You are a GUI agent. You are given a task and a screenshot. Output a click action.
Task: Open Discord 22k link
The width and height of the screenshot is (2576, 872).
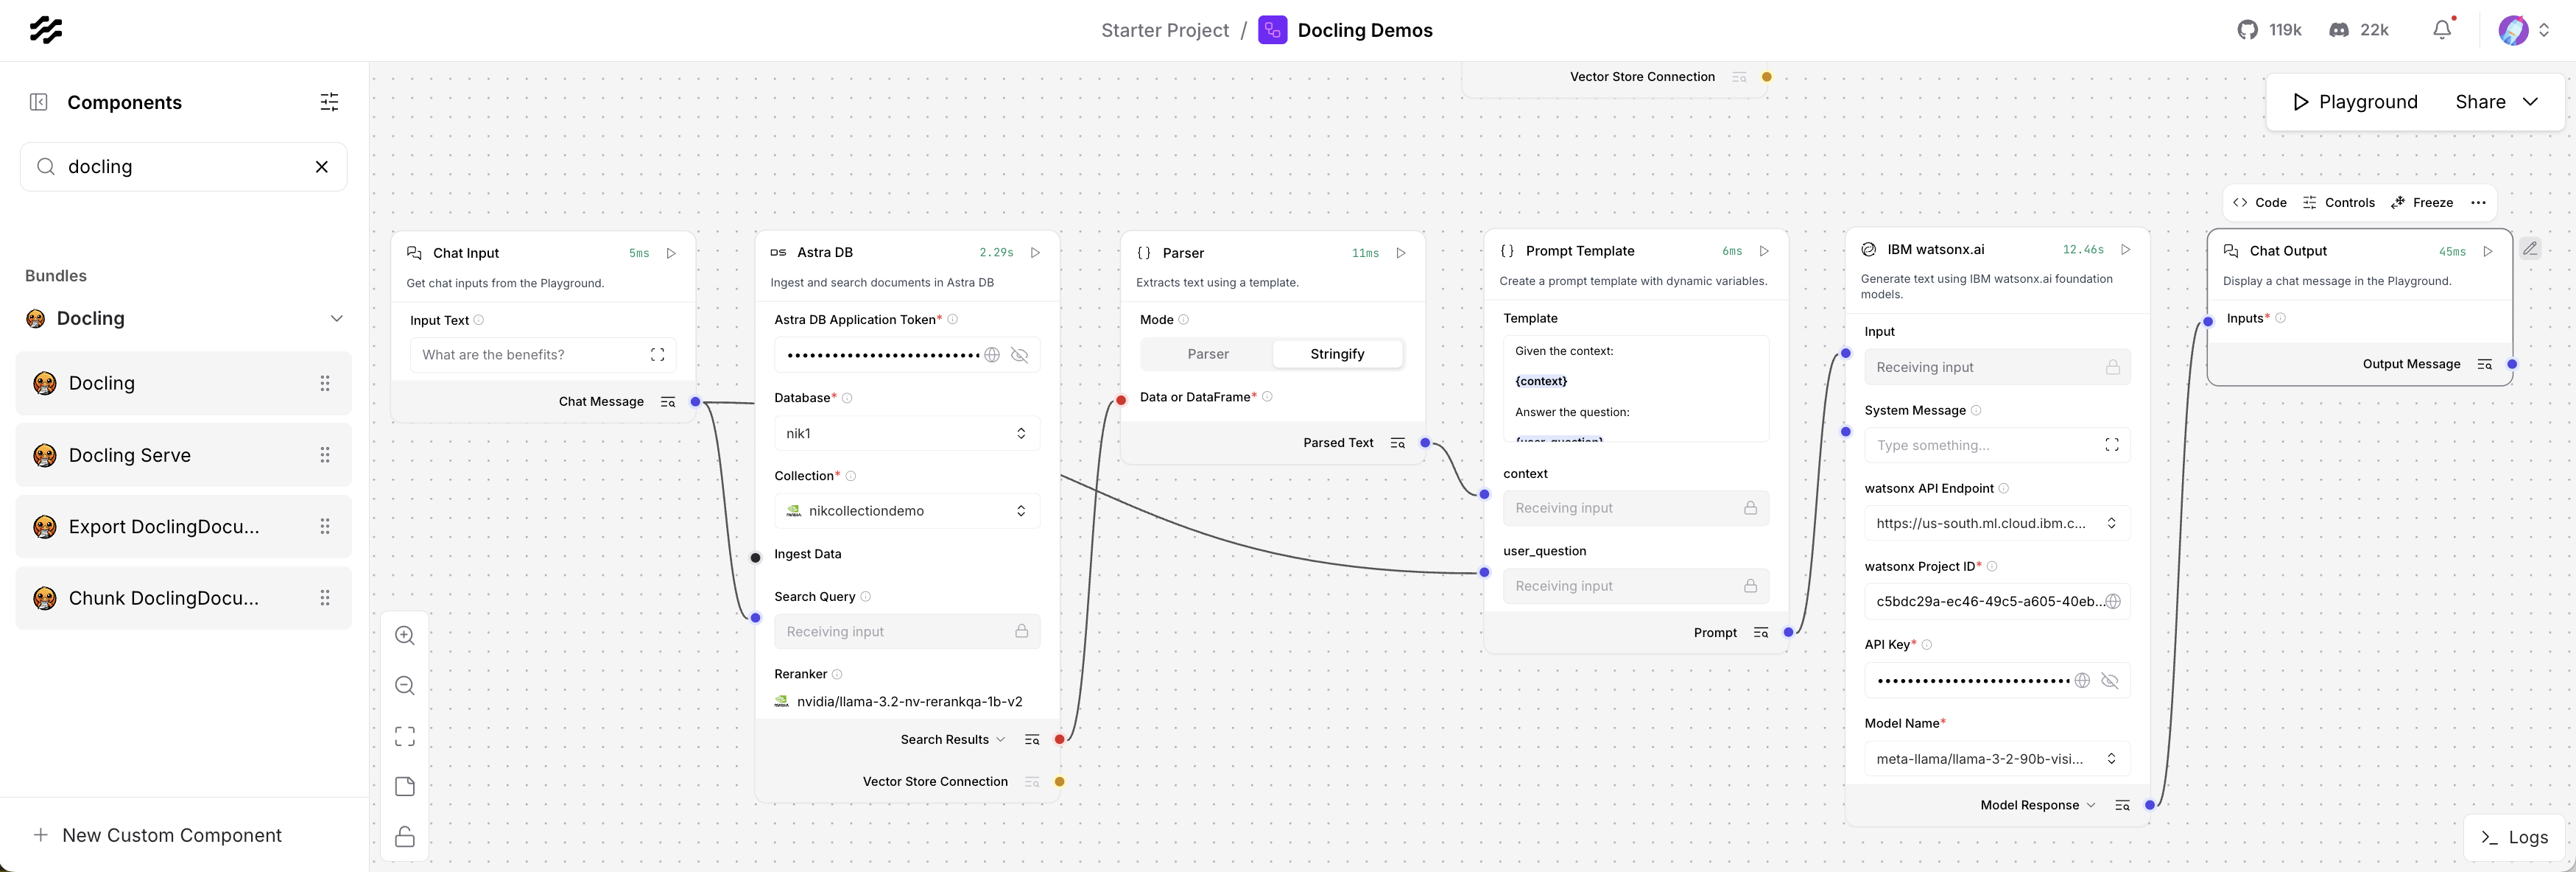click(2358, 30)
